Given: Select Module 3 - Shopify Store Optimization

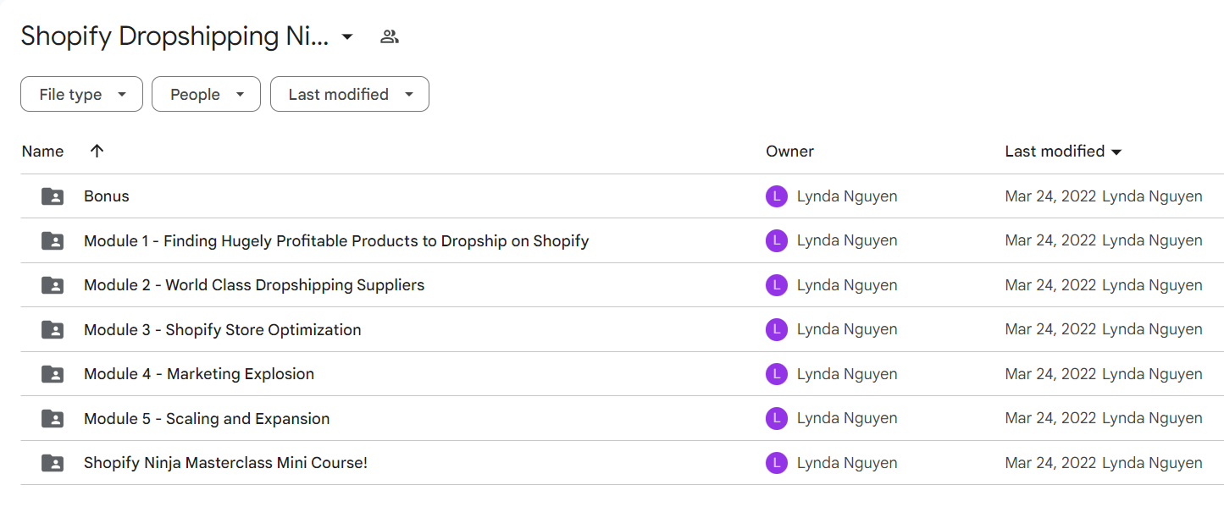Looking at the screenshot, I should (x=223, y=330).
